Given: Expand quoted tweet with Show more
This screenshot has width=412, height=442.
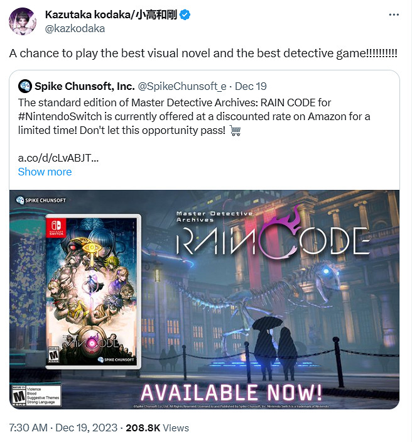Looking at the screenshot, I should (x=45, y=172).
